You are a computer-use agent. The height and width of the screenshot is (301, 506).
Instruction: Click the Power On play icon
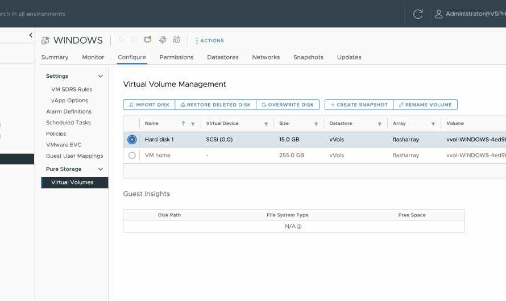pos(121,40)
